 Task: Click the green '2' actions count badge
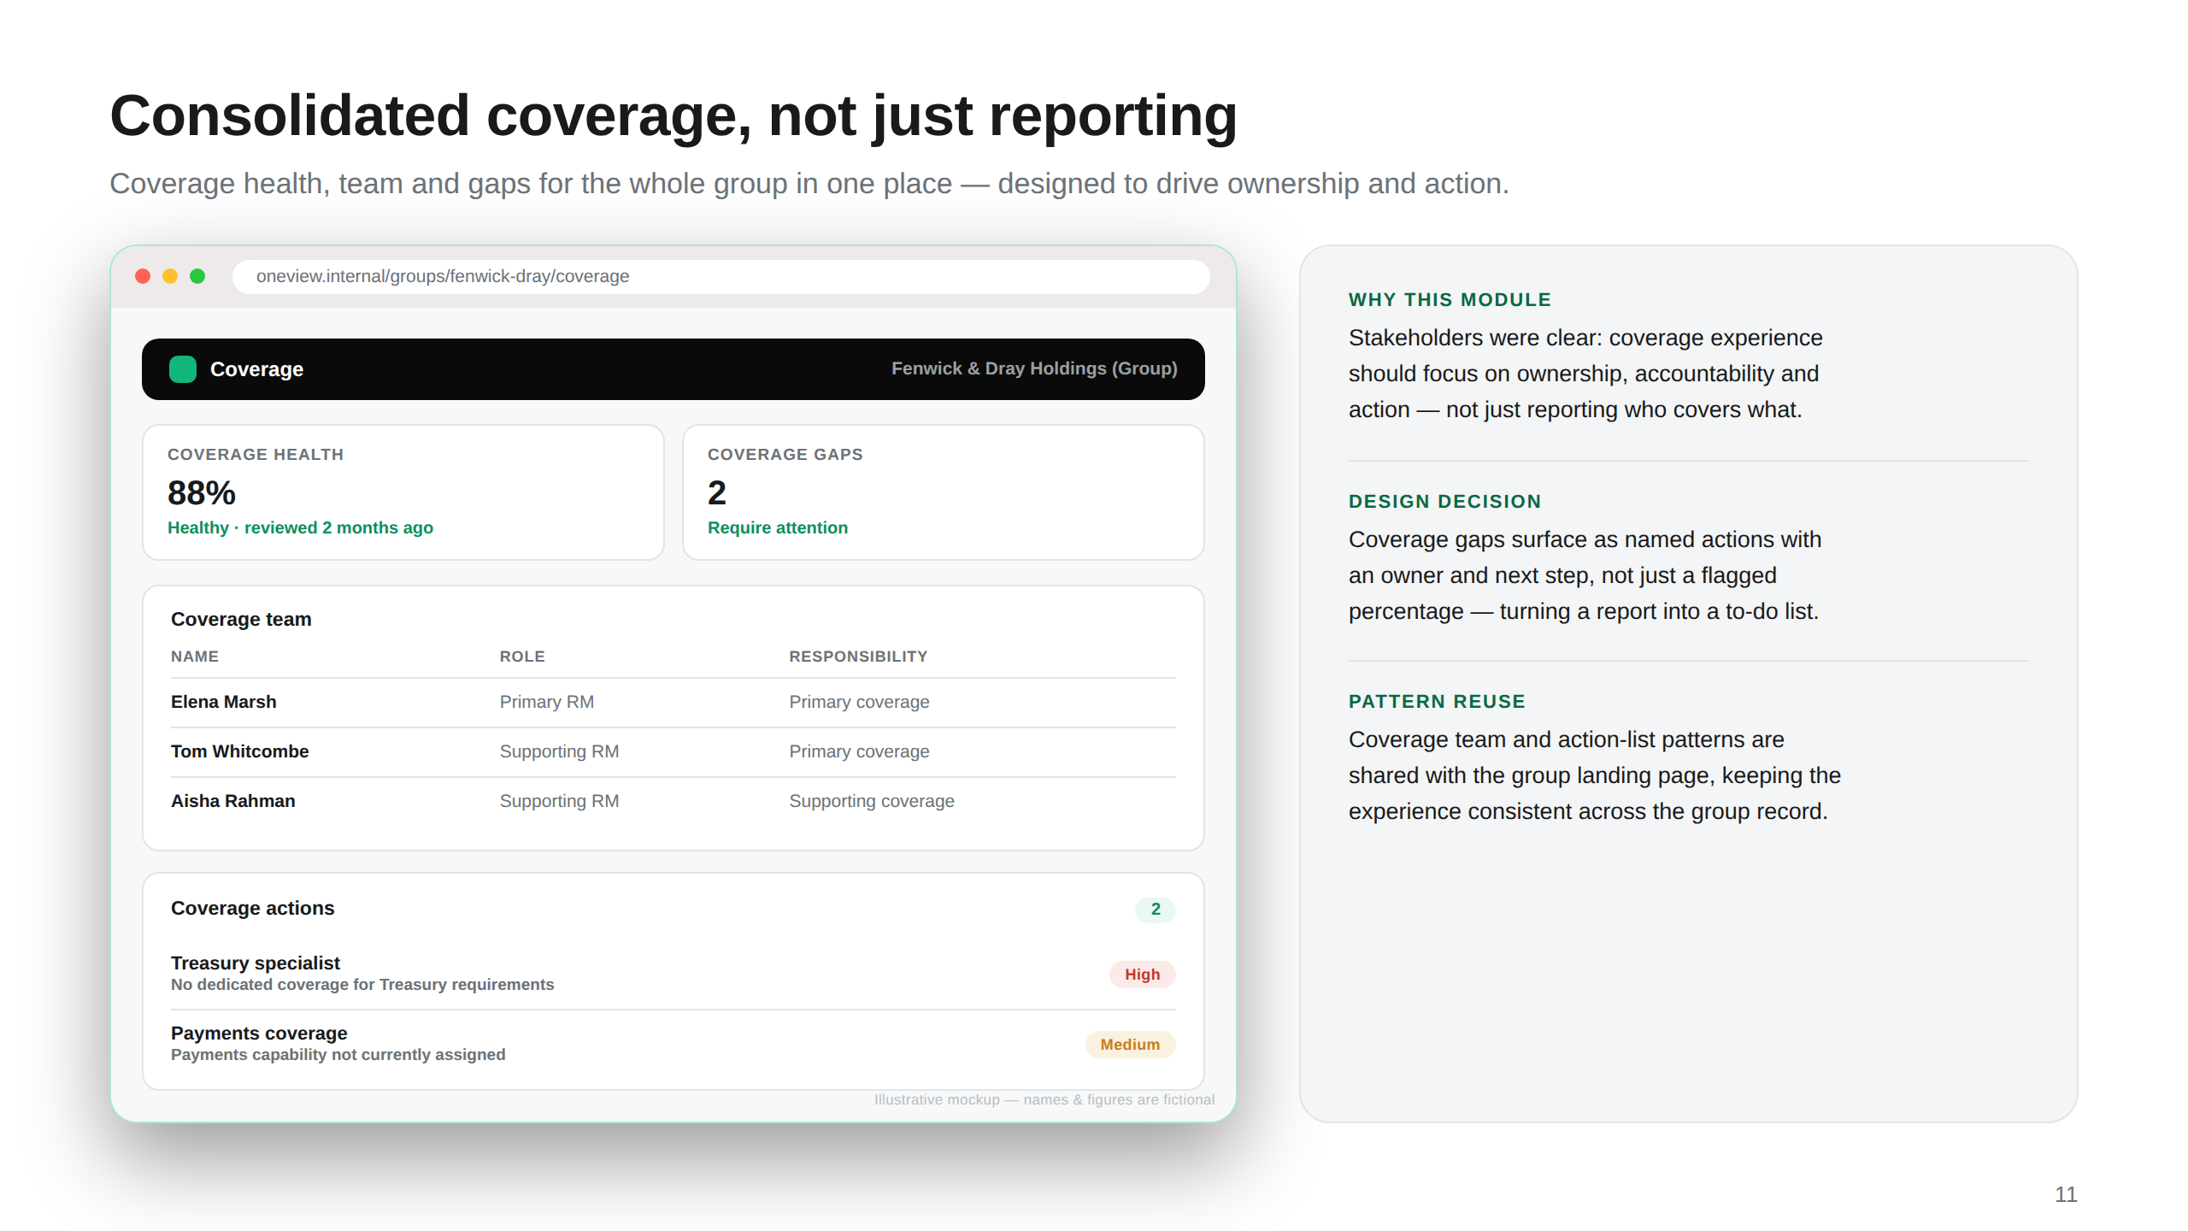tap(1156, 910)
